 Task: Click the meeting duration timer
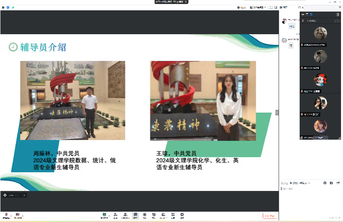tap(242, 8)
